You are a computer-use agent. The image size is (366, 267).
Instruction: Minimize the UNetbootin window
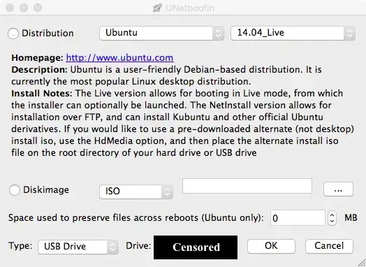[24, 8]
